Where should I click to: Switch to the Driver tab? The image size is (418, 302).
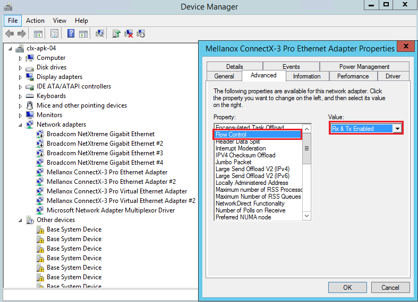tap(393, 76)
